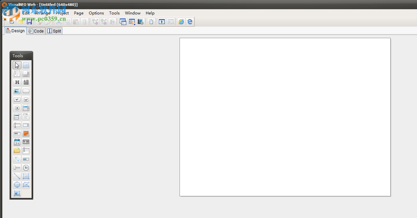This screenshot has height=218, width=417.
Task: Choose the rectangle shape tool
Action: click(26, 176)
